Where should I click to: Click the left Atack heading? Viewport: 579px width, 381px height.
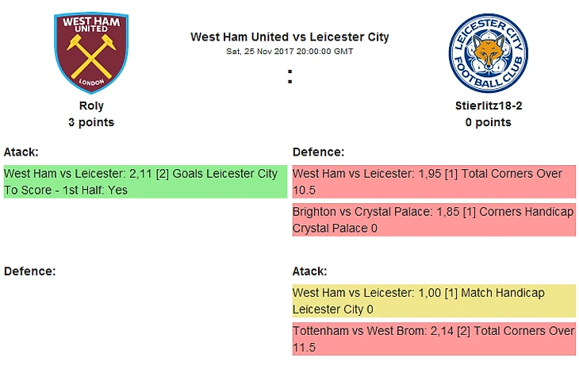click(21, 152)
